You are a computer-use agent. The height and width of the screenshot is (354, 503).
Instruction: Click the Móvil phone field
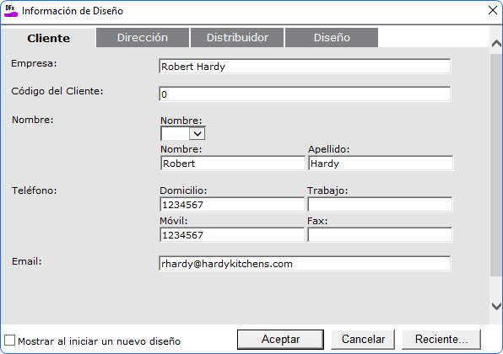(x=232, y=235)
